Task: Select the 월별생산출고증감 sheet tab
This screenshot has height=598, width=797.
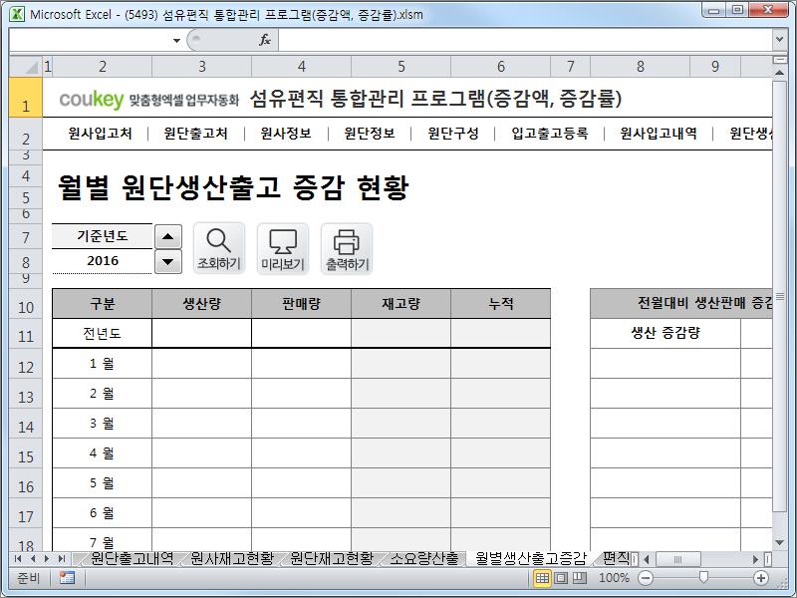Action: (x=531, y=559)
